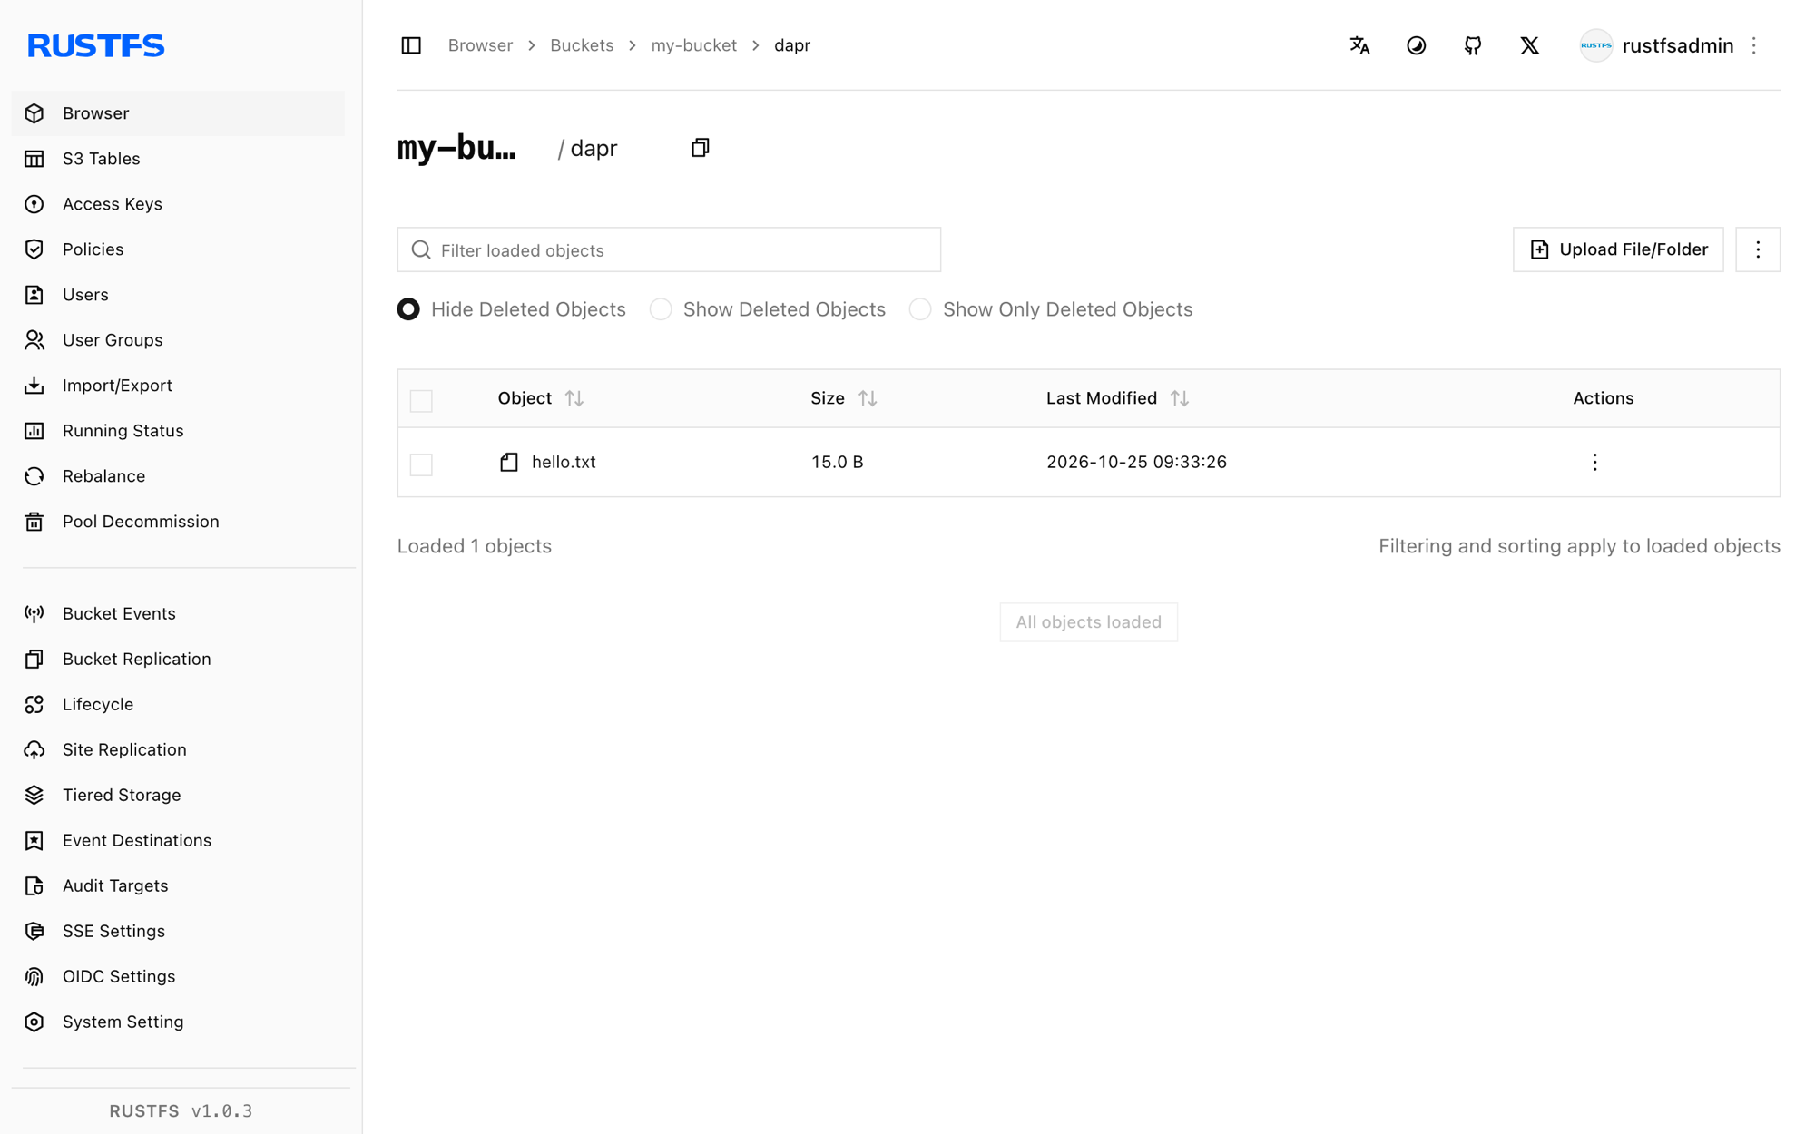Viewport: 1815px width, 1134px height.
Task: Open the language translation icon
Action: 1359,45
